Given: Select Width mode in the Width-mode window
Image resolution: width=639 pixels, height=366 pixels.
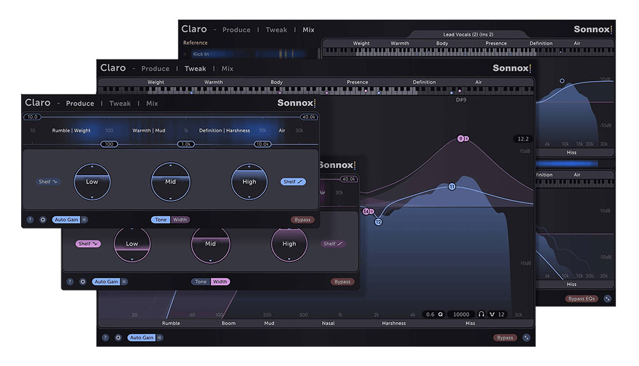Looking at the screenshot, I should tap(220, 282).
